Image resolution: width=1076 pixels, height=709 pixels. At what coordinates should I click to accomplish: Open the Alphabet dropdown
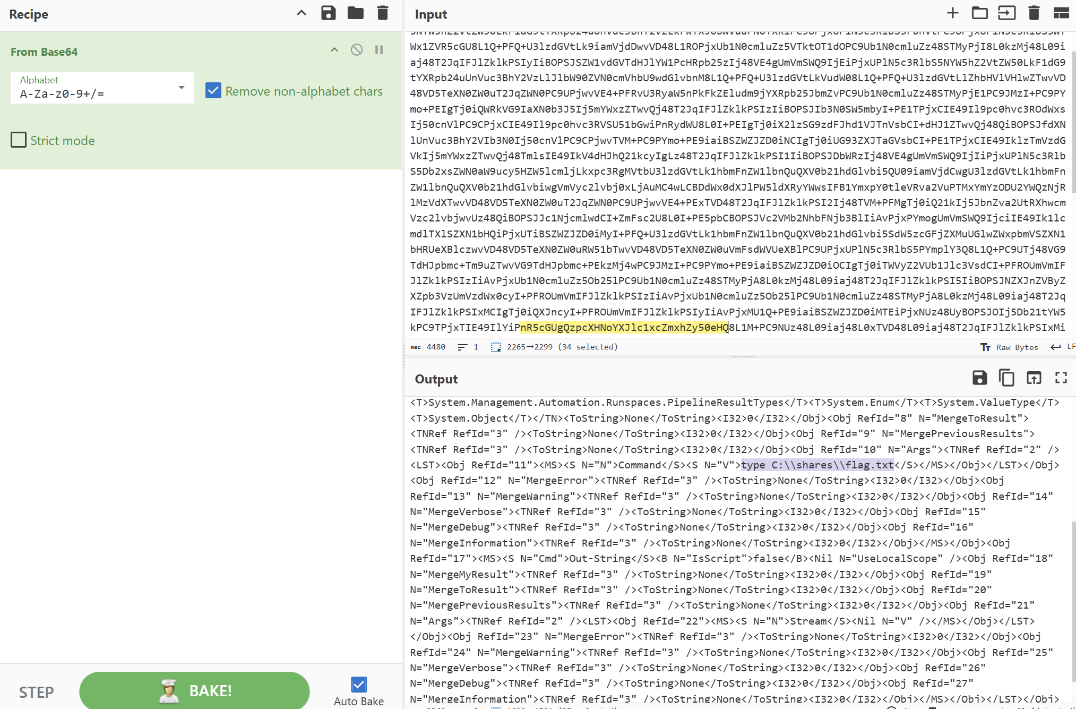pyautogui.click(x=182, y=88)
